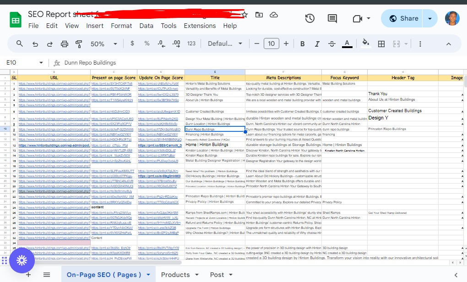Click the paint format roller icon

pos(79,43)
